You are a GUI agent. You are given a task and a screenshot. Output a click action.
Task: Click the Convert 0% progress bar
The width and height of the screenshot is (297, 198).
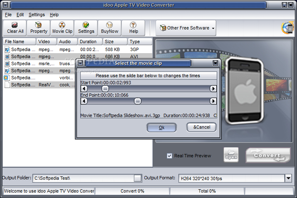tap(132, 191)
